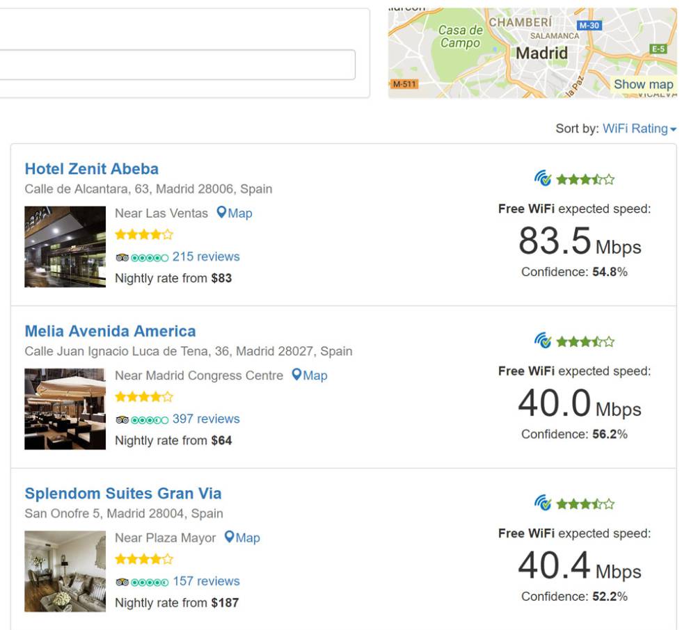Click green WiFi star rating for Splendom Suites

click(585, 503)
